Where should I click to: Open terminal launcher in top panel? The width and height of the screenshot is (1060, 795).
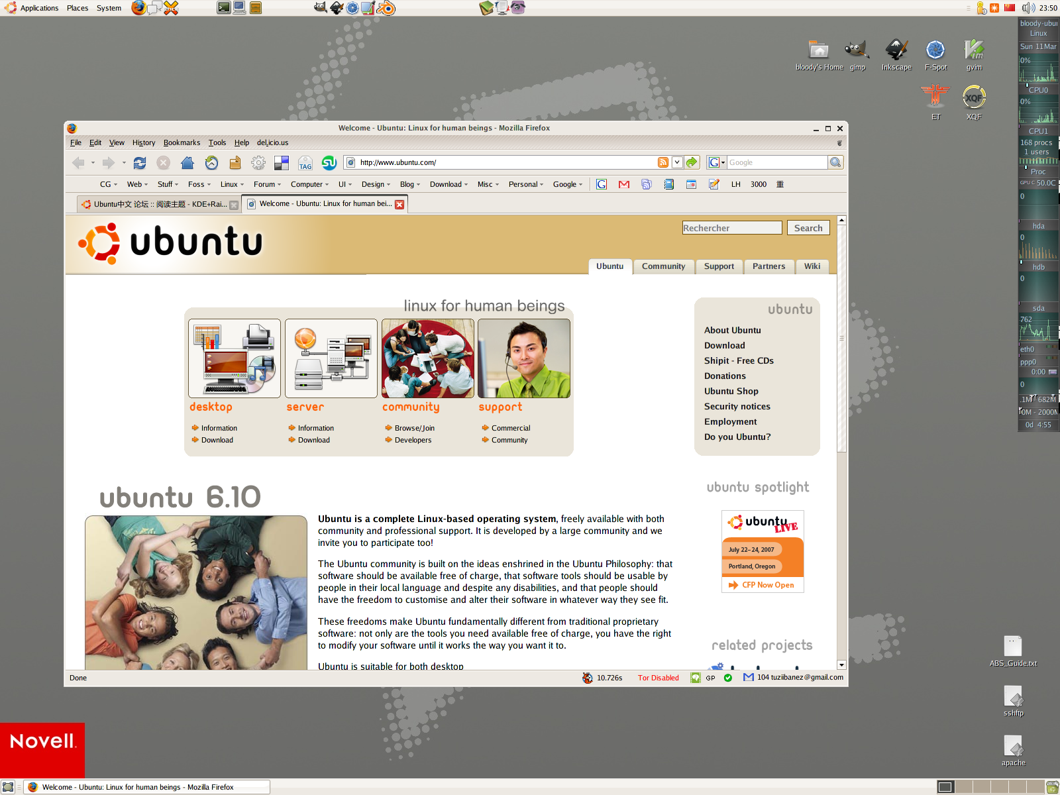(224, 8)
